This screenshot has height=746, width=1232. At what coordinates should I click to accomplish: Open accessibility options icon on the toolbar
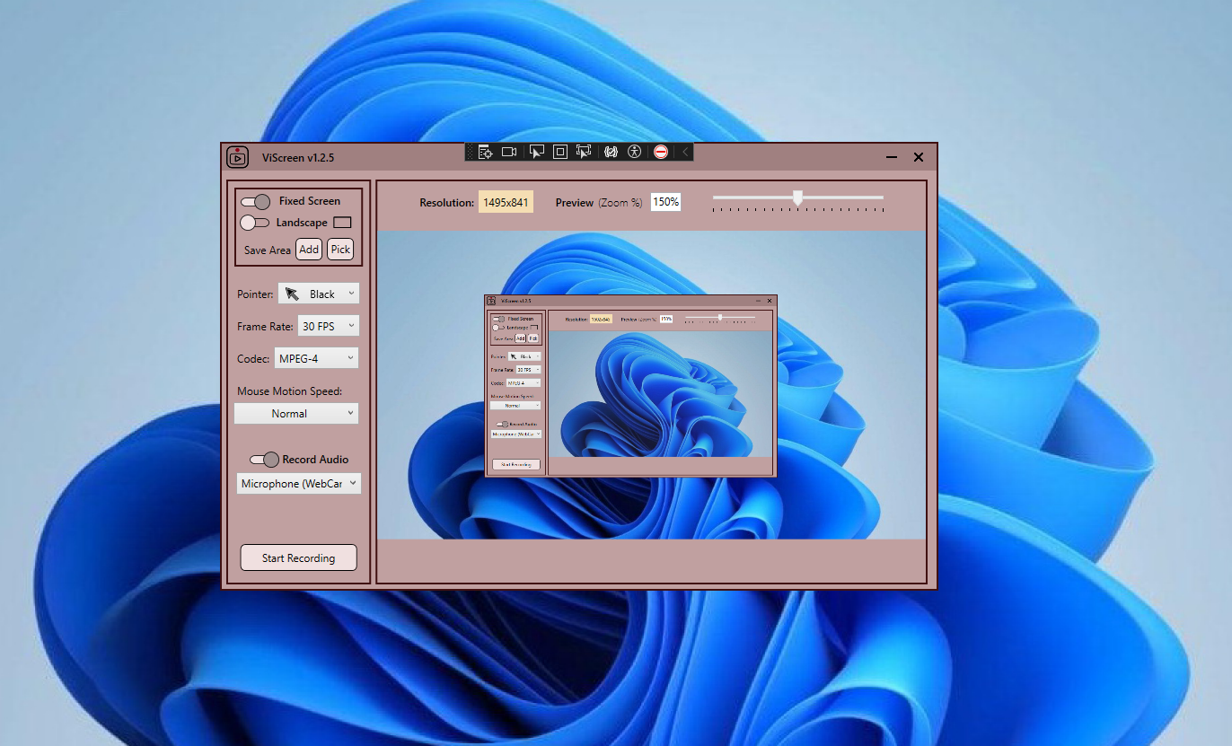635,152
